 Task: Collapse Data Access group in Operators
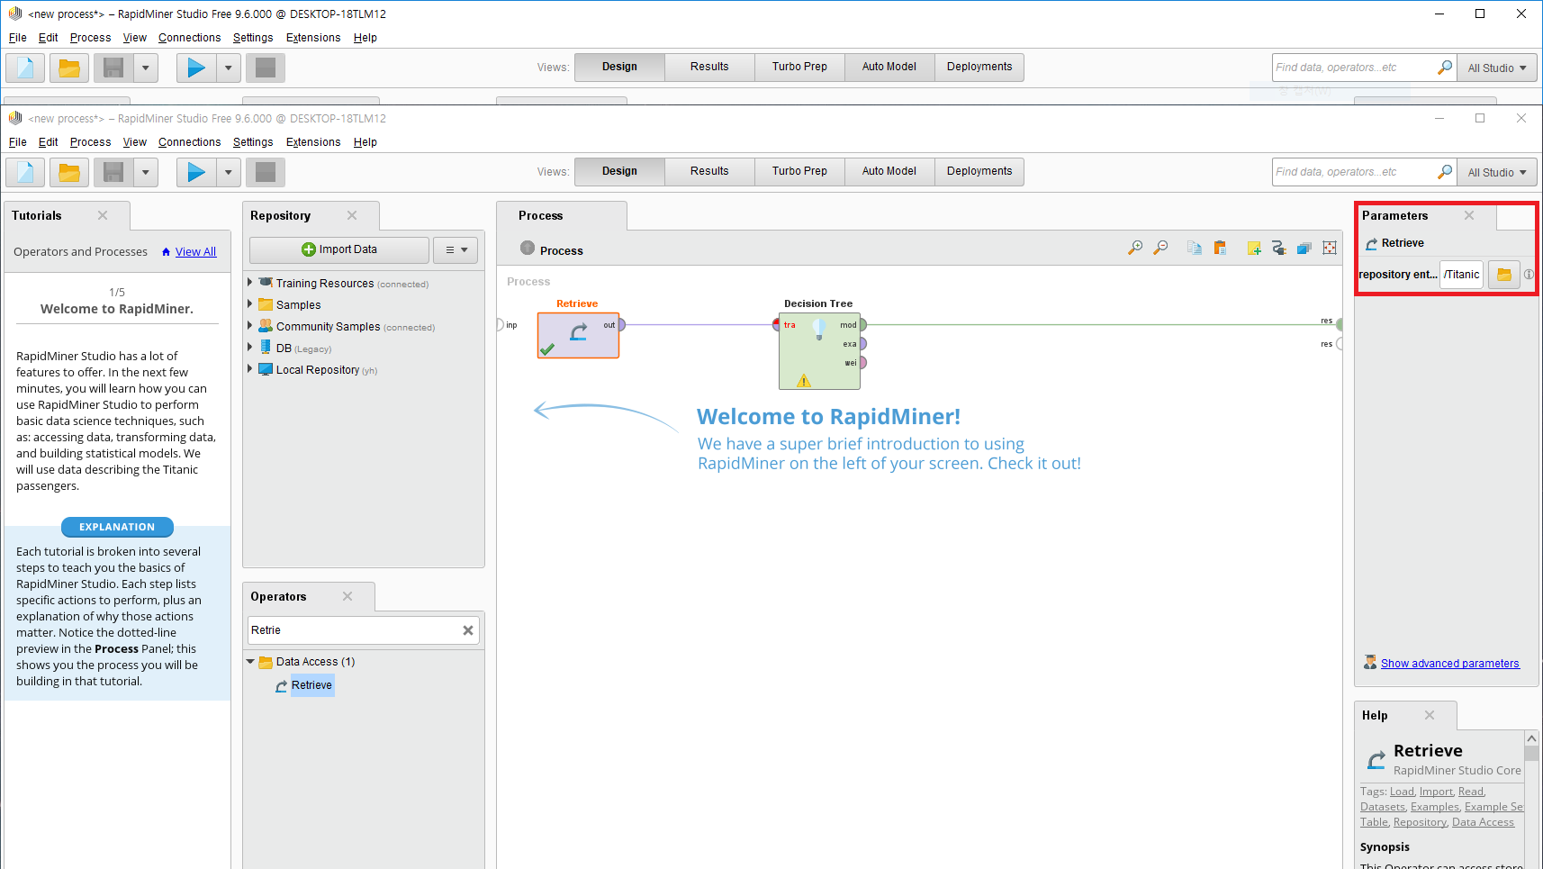[250, 661]
